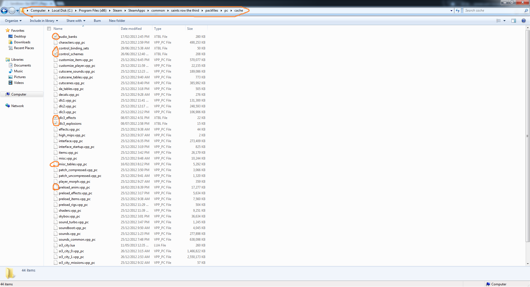This screenshot has width=530, height=287.
Task: Click the Music library icon
Action: tap(10, 71)
